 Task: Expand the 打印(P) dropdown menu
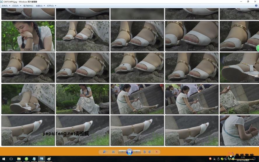click(16, 6)
